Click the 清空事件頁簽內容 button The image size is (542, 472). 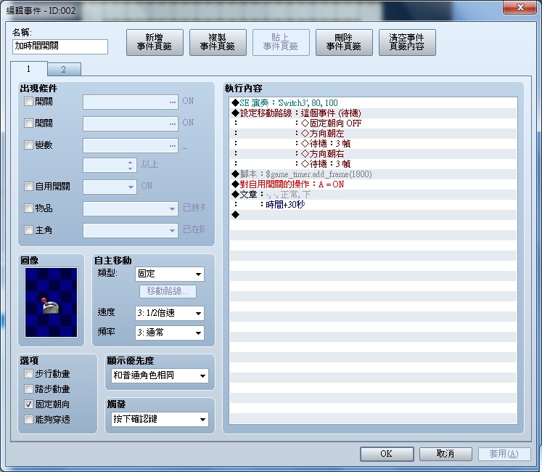coord(407,42)
